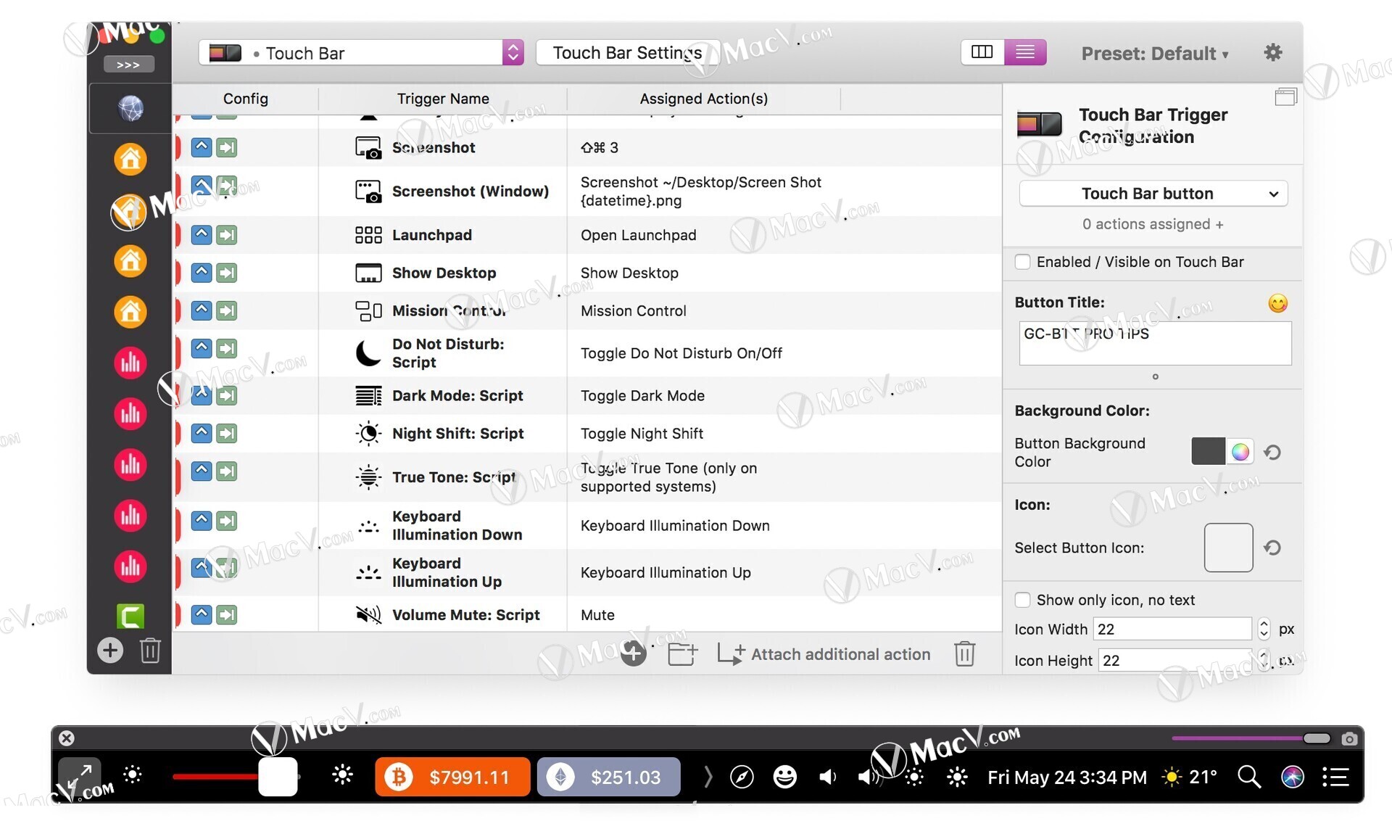1392x829 pixels.
Task: Switch to the purple list view toggle
Action: (1024, 52)
